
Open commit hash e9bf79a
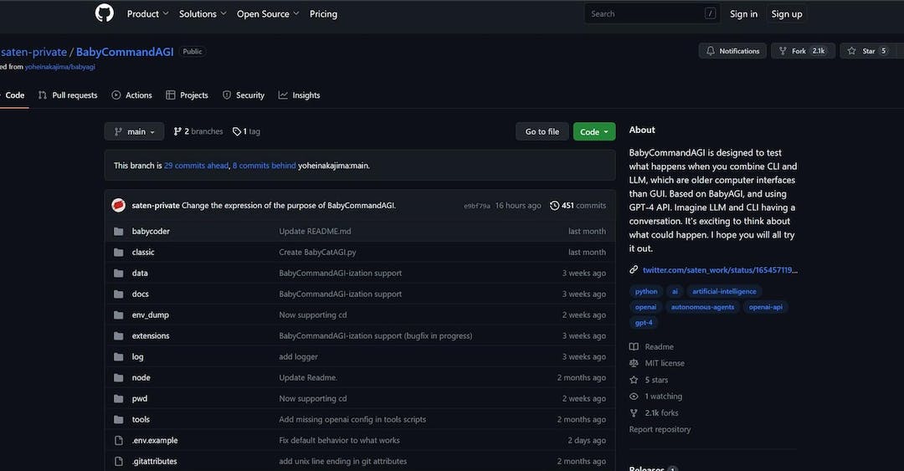click(x=477, y=206)
